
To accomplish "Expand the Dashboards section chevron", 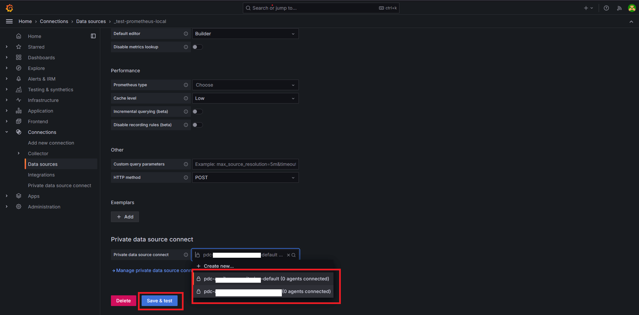I will click(x=7, y=57).
